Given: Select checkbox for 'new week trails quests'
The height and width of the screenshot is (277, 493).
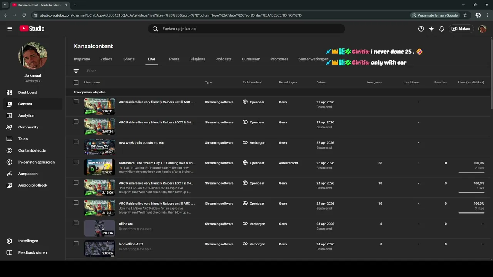Looking at the screenshot, I should coord(76,142).
